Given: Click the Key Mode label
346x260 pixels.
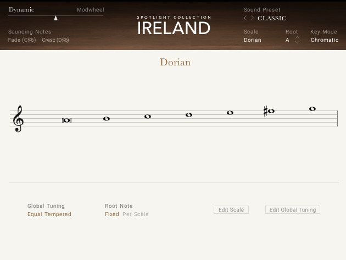Looking at the screenshot, I should point(323,32).
